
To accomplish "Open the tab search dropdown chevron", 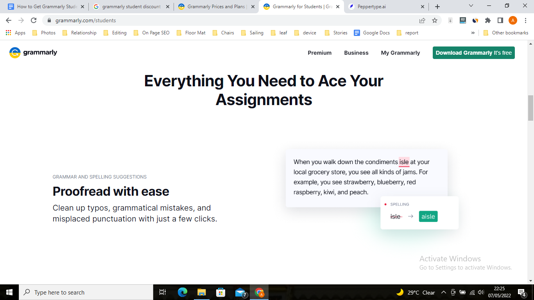I will [471, 6].
